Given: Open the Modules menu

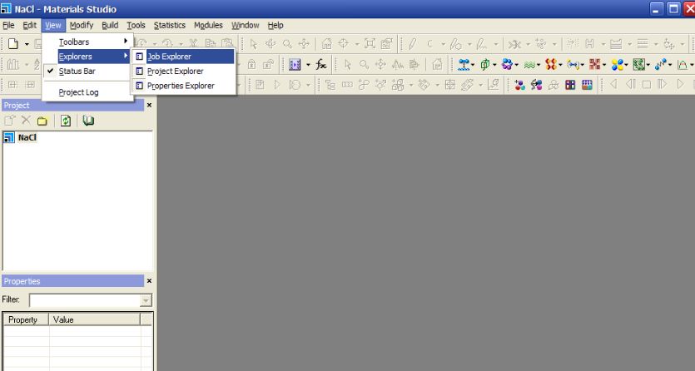Looking at the screenshot, I should (208, 25).
